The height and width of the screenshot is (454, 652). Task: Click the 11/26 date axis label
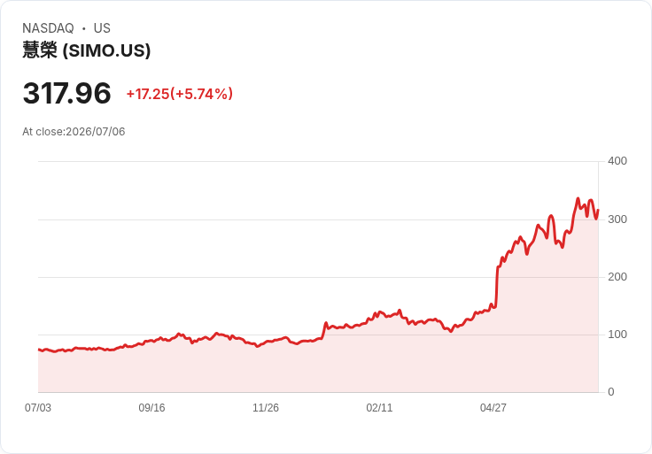click(266, 407)
